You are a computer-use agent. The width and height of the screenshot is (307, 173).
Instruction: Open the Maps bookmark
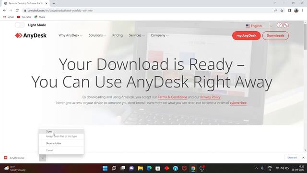click(x=39, y=17)
